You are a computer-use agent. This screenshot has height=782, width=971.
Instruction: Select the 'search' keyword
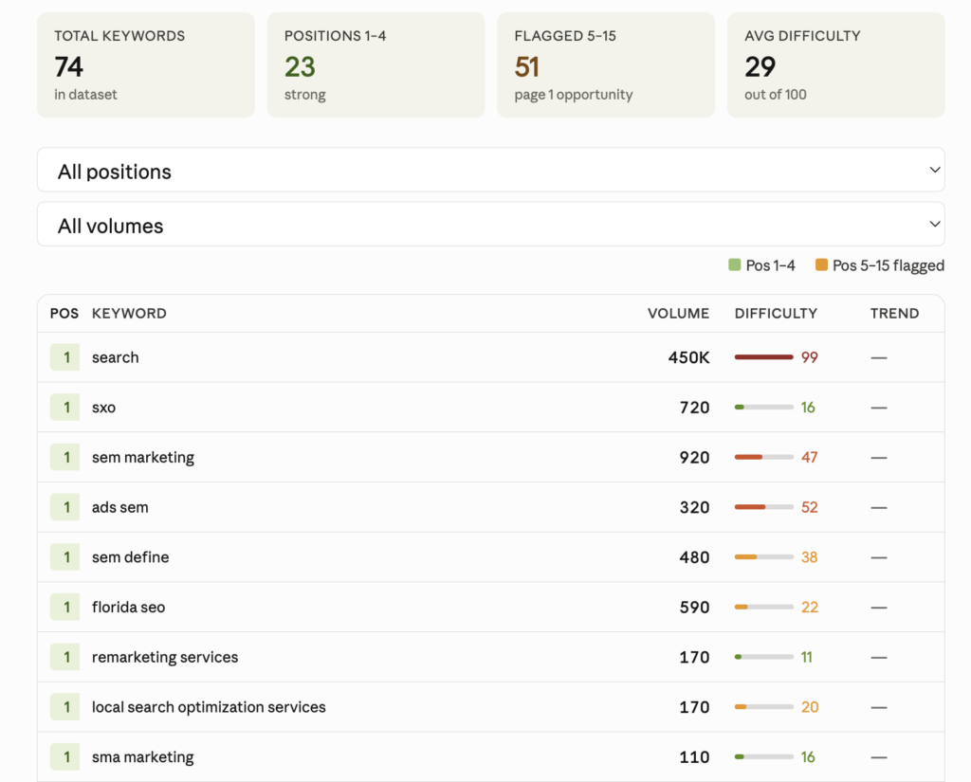point(115,357)
